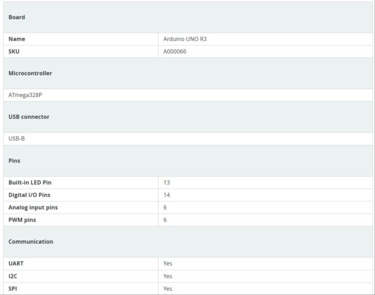
Task: Select the PWM pins label
Action: point(22,220)
